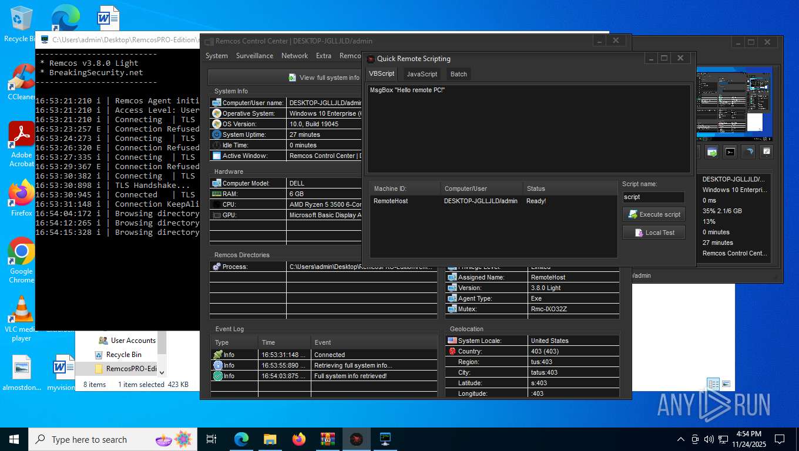Click the Event Log Type column header
The height and width of the screenshot is (451, 799).
click(x=234, y=342)
